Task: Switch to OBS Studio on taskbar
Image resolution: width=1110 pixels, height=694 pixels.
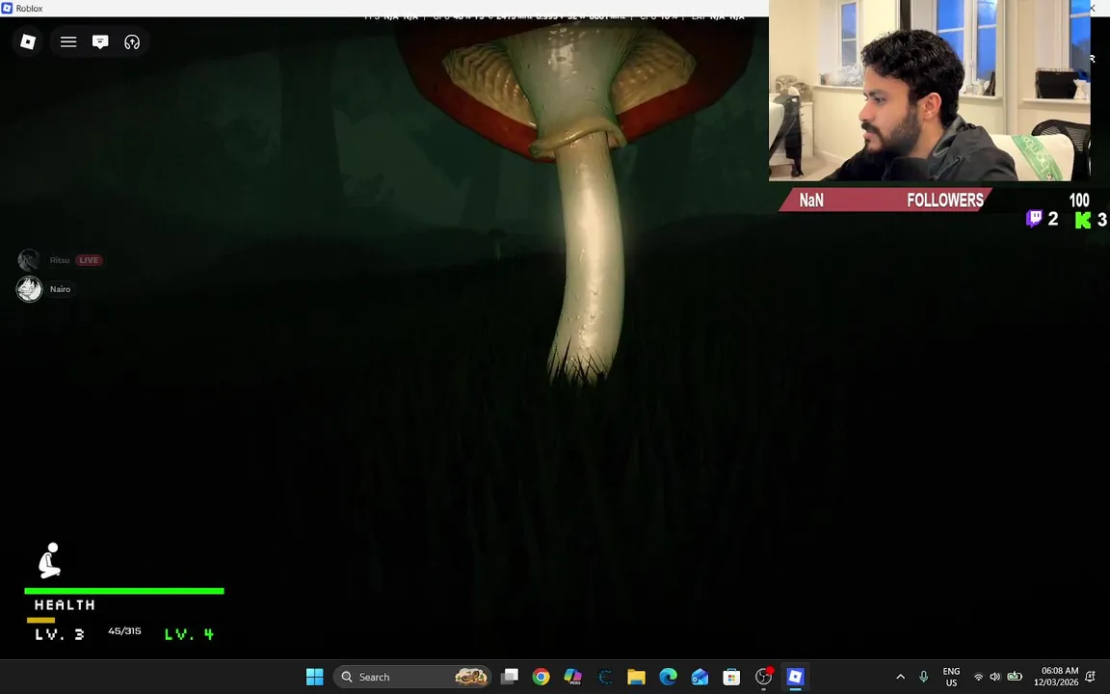Action: click(763, 677)
